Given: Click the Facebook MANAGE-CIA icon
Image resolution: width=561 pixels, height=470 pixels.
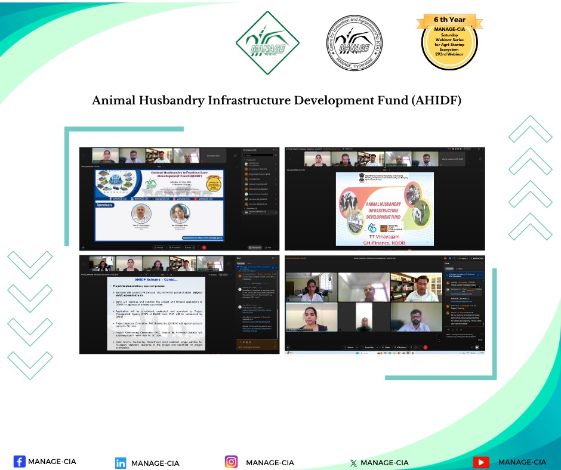Looking at the screenshot, I should coord(19,462).
